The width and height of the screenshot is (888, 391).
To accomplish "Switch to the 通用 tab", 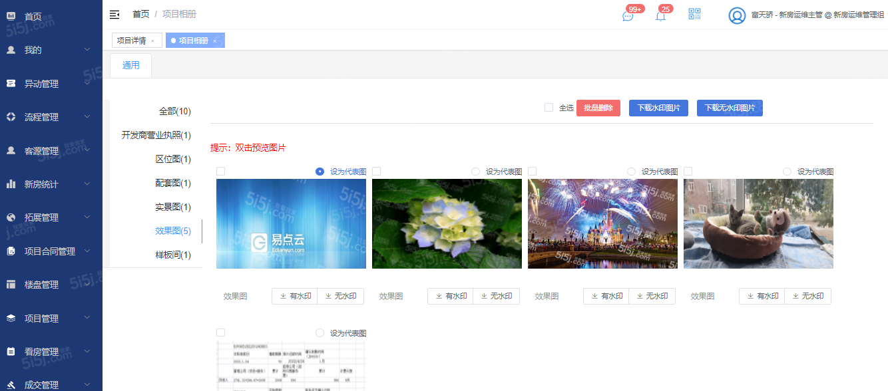I will pos(131,65).
